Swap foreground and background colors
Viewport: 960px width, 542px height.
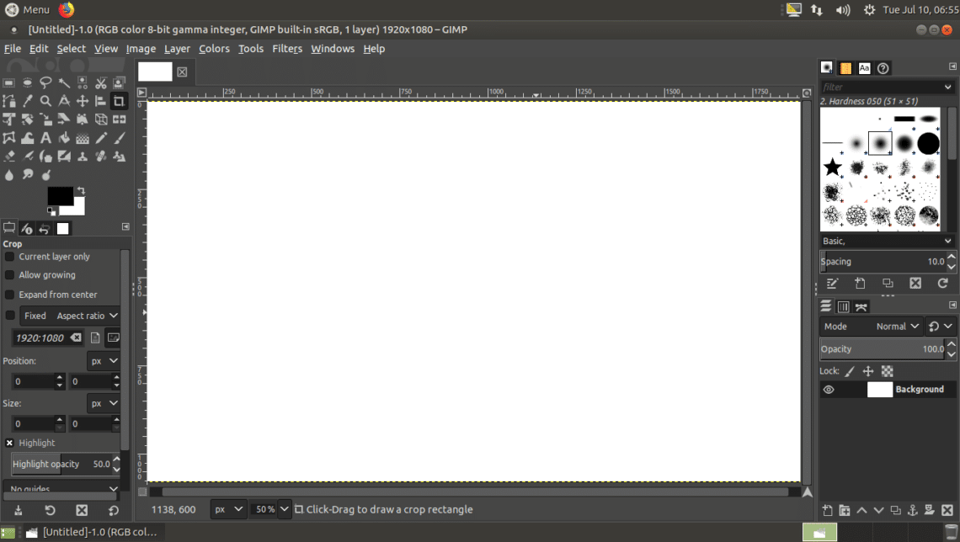81,191
